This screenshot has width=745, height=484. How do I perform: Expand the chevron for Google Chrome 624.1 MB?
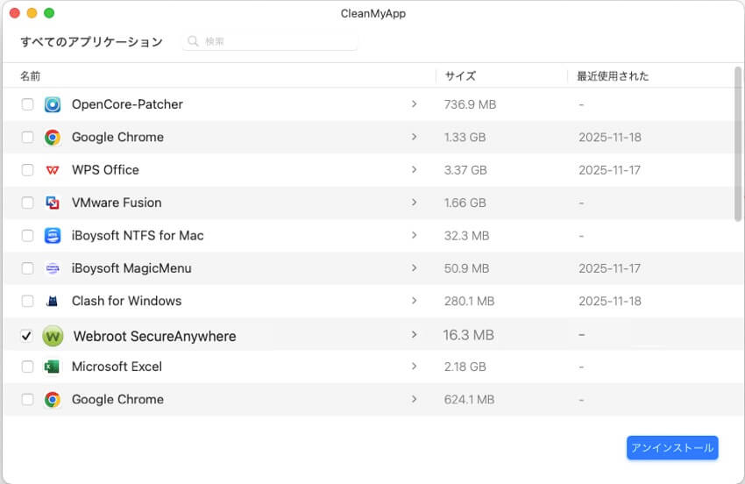pos(414,399)
